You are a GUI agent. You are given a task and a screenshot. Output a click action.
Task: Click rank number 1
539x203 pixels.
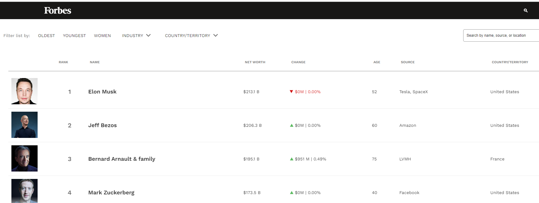coord(70,92)
